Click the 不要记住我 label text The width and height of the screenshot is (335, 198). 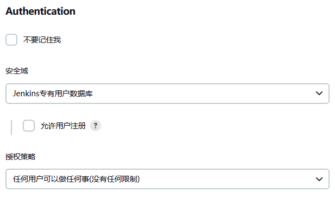coord(42,40)
